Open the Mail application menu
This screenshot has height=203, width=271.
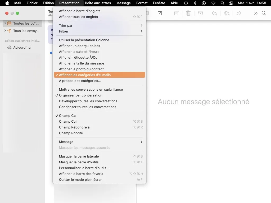click(x=18, y=3)
